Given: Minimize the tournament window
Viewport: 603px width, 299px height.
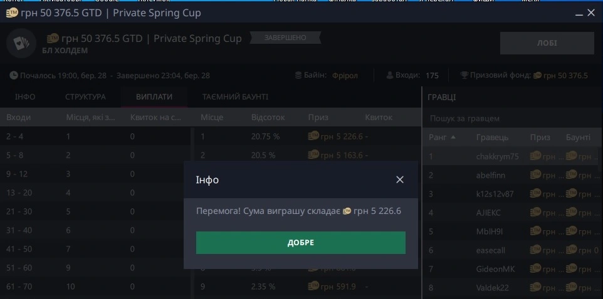Looking at the screenshot, I should pyautogui.click(x=577, y=13).
